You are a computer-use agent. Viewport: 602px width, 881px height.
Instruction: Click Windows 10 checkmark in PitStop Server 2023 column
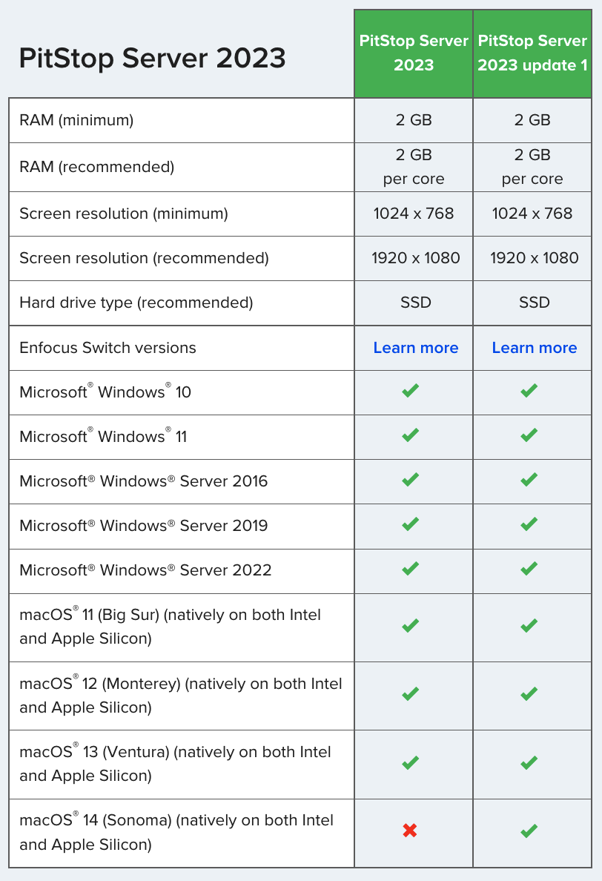point(411,391)
